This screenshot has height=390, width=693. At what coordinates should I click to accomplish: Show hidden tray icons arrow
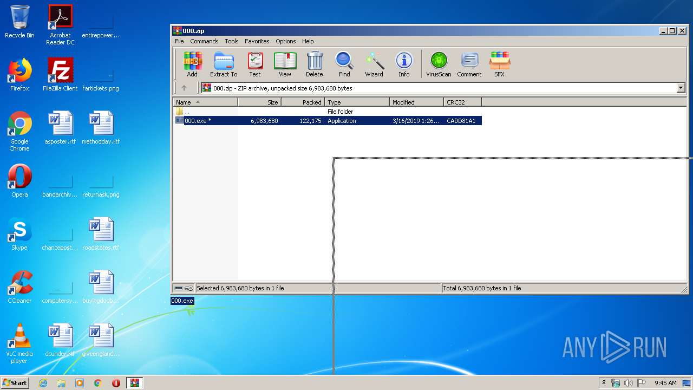[x=604, y=383]
